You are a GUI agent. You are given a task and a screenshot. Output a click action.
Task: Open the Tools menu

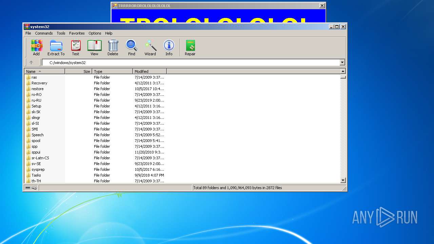pyautogui.click(x=61, y=33)
